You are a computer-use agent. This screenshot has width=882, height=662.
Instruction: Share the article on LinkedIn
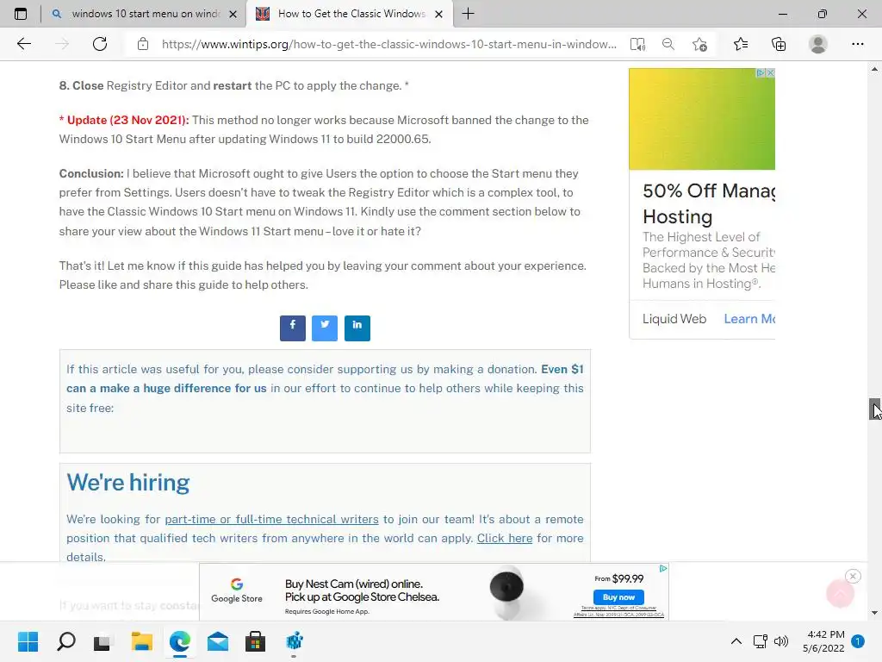tap(357, 328)
